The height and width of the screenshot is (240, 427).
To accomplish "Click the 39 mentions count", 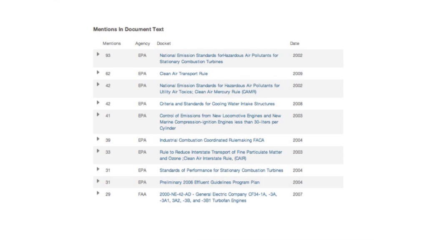I will (108, 140).
